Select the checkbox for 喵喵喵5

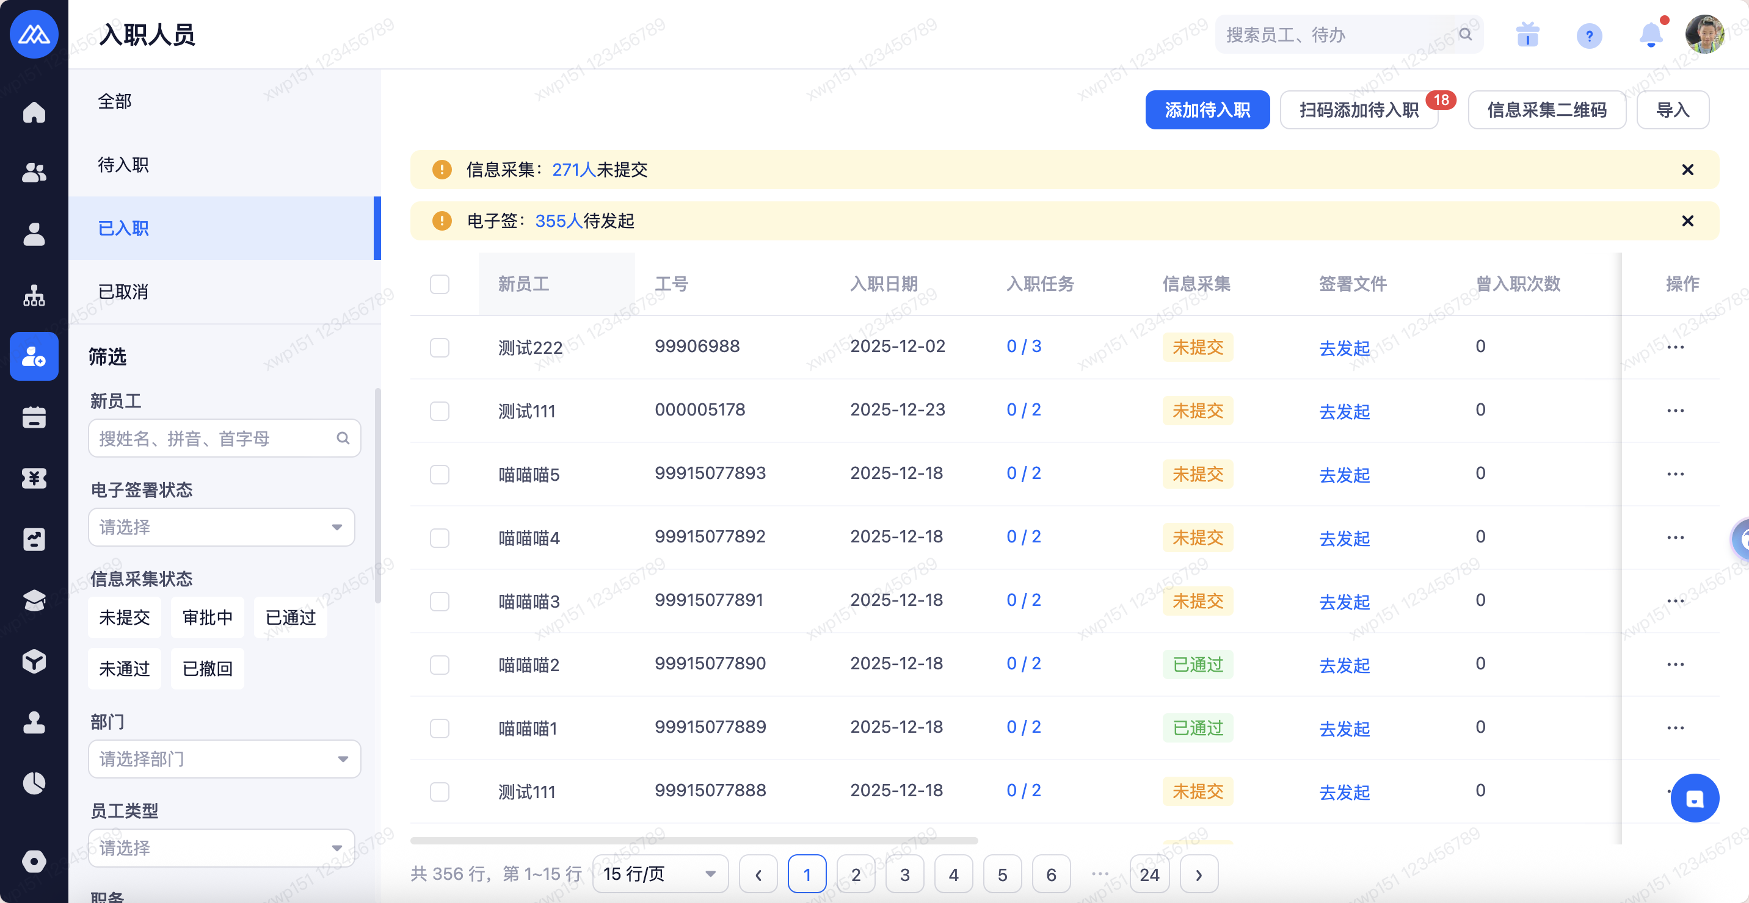pos(439,474)
